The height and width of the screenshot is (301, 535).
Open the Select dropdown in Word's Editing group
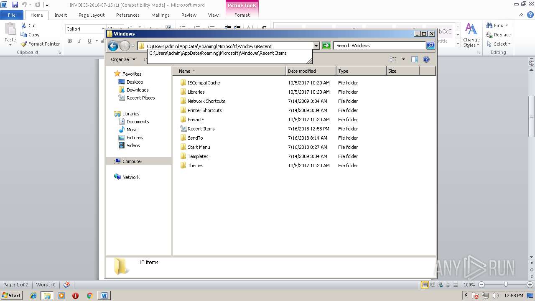pyautogui.click(x=499, y=44)
